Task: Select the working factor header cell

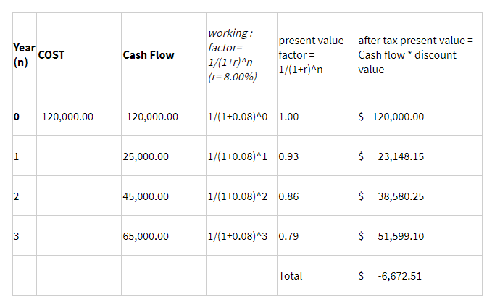Action: [232, 54]
